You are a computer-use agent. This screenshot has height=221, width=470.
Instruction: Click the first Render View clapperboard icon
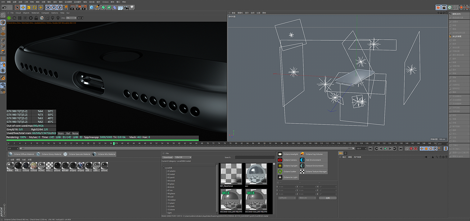point(73,7)
